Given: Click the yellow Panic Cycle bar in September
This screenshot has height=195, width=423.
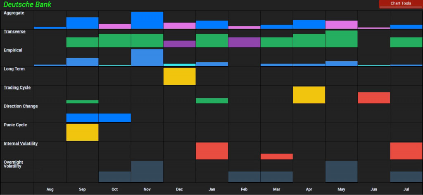Looking at the screenshot, I should (x=82, y=132).
